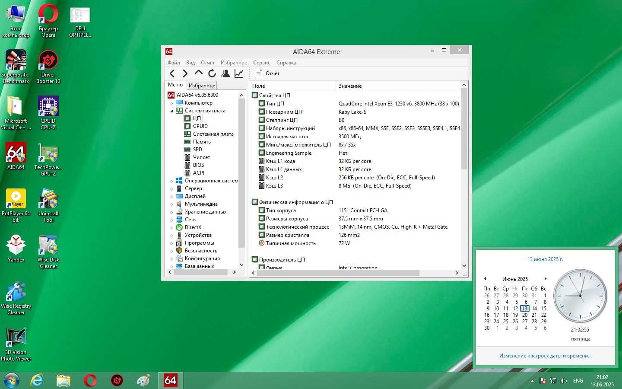The width and height of the screenshot is (622, 389).
Task: Launch PotPlayer 64 bit shortcut
Action: (x=16, y=206)
